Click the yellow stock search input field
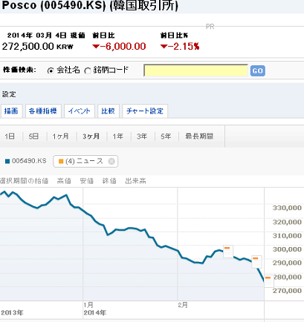This screenshot has width=304, height=322. pyautogui.click(x=195, y=70)
